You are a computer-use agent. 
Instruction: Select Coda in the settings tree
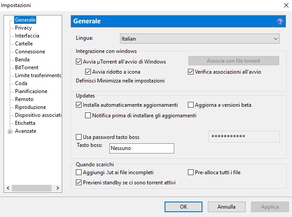coord(21,83)
